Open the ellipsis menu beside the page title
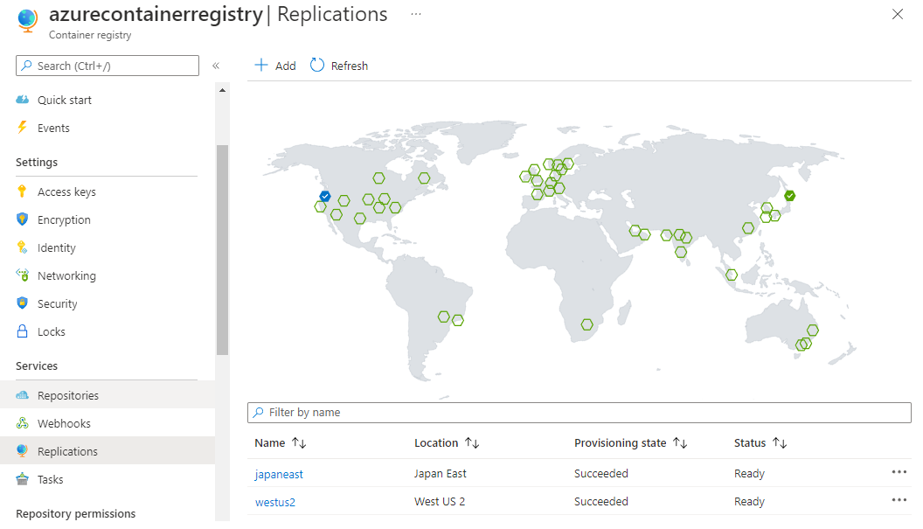Image resolution: width=923 pixels, height=529 pixels. (x=416, y=14)
